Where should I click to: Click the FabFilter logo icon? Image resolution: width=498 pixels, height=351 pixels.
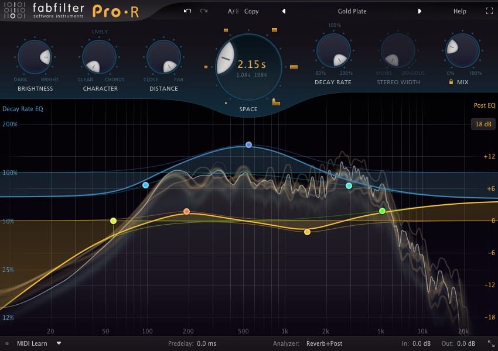14,10
